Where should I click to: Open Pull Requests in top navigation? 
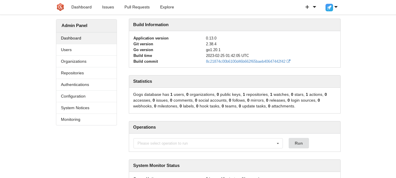137,7
